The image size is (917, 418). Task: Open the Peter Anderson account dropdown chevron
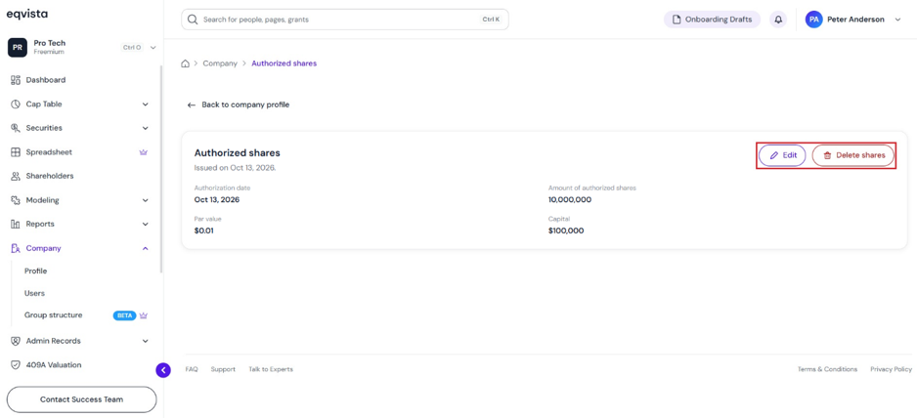coord(898,20)
